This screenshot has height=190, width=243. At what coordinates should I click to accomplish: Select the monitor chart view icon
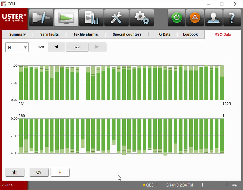(66, 17)
